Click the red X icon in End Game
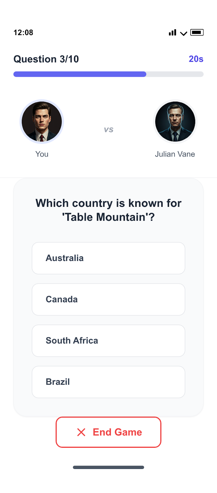This screenshot has height=493, width=217. [x=81, y=432]
